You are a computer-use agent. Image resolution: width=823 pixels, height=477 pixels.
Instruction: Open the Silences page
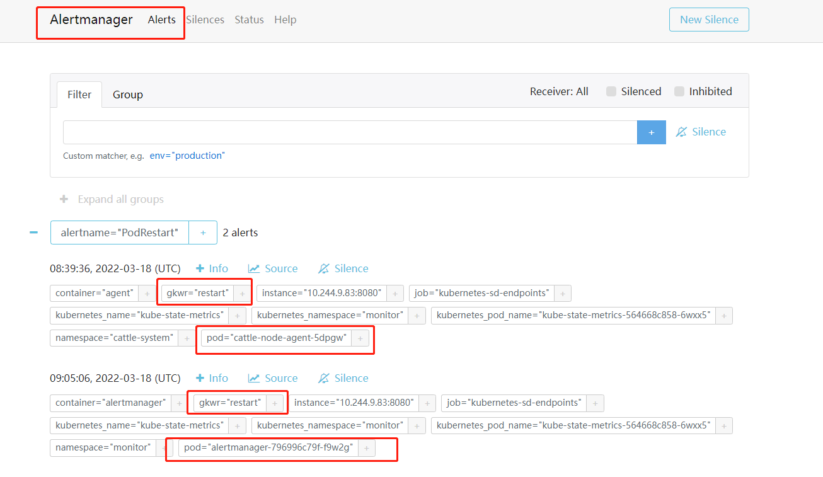(x=205, y=20)
